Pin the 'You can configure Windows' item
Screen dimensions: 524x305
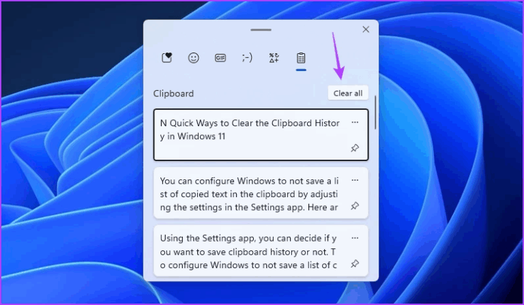point(355,205)
